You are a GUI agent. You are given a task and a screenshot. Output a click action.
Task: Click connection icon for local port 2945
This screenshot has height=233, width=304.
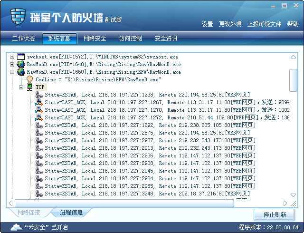coord(39,171)
